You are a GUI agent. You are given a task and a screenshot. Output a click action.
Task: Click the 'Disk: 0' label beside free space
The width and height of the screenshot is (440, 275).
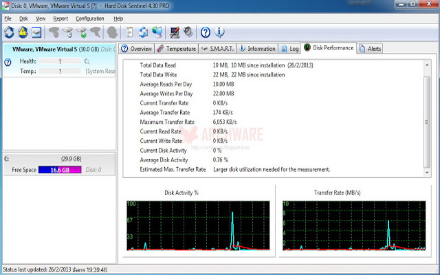pyautogui.click(x=93, y=170)
